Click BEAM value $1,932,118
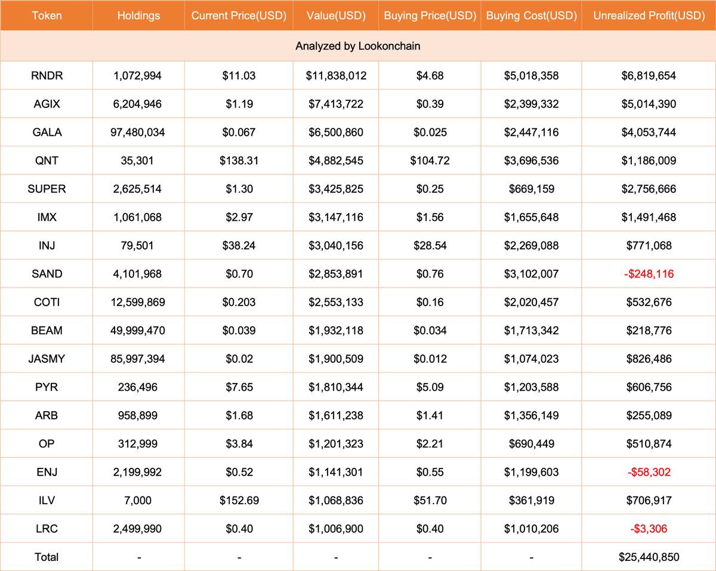The height and width of the screenshot is (571, 716). (336, 331)
